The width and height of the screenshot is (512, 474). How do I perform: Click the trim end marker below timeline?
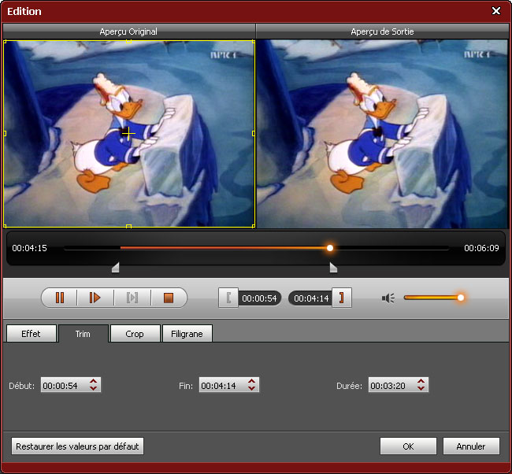333,268
